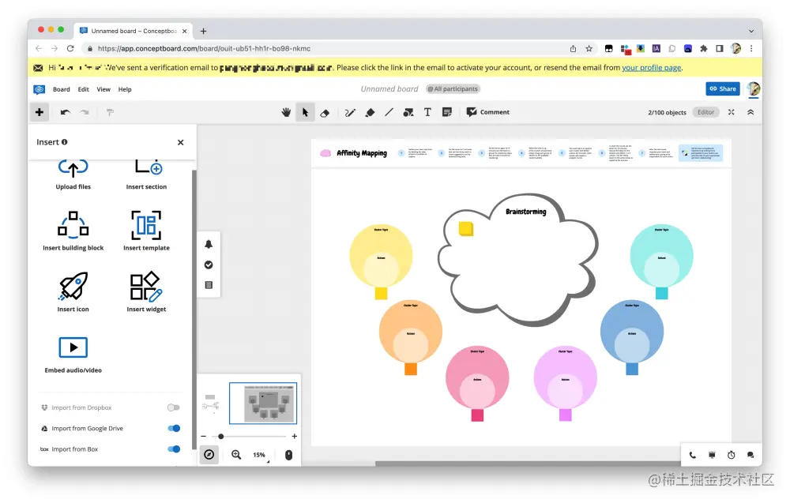
Task: Disable Import from Google Drive
Action: 174,429
